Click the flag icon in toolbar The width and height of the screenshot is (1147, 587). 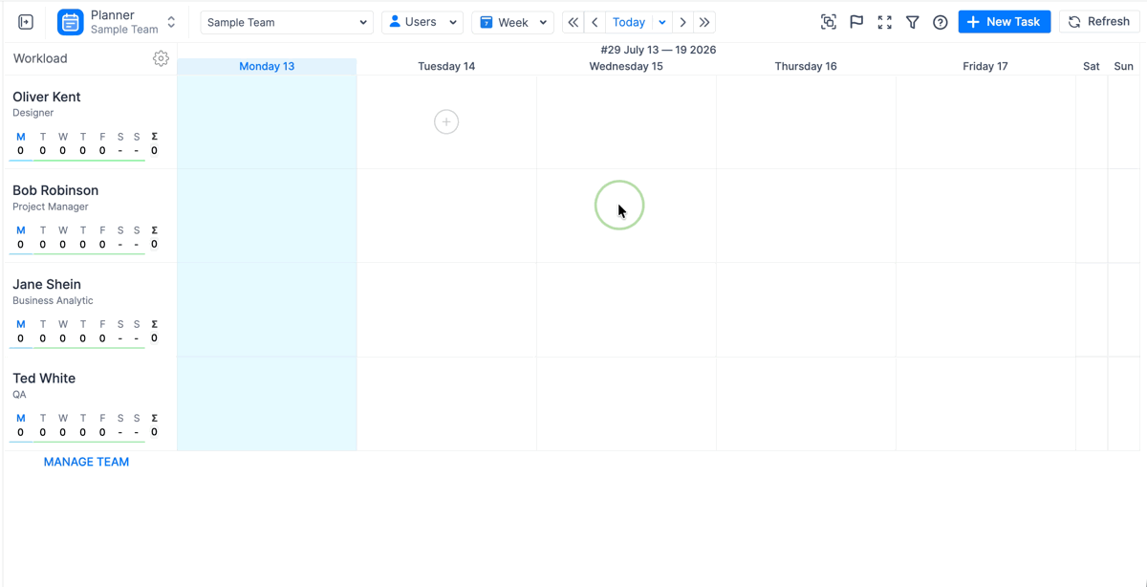coord(856,22)
